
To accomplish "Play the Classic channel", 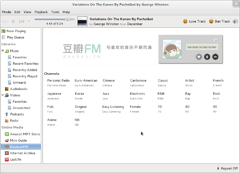I will tap(163, 83).
